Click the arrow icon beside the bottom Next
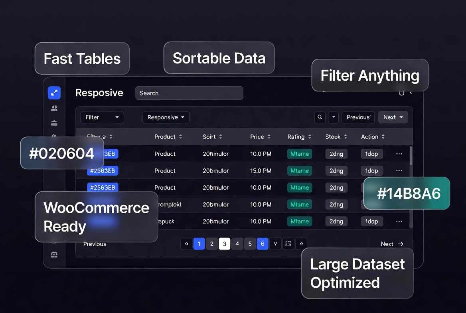This screenshot has height=313, width=466. (x=401, y=244)
